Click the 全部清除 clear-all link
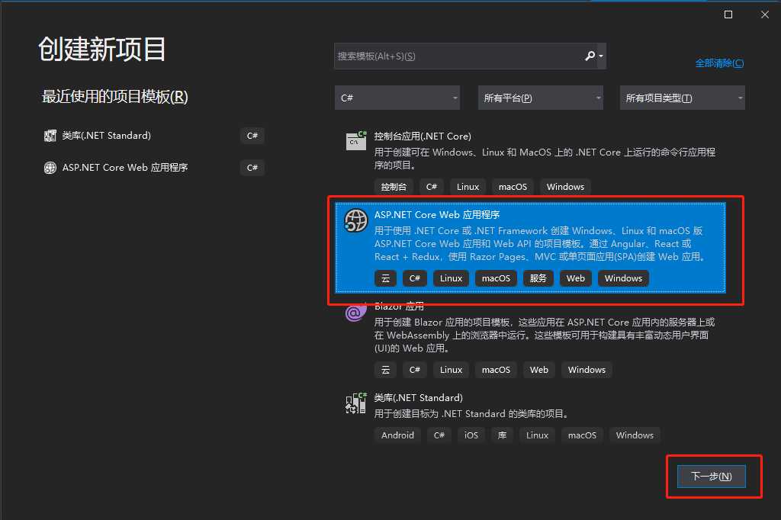781x520 pixels. click(719, 63)
